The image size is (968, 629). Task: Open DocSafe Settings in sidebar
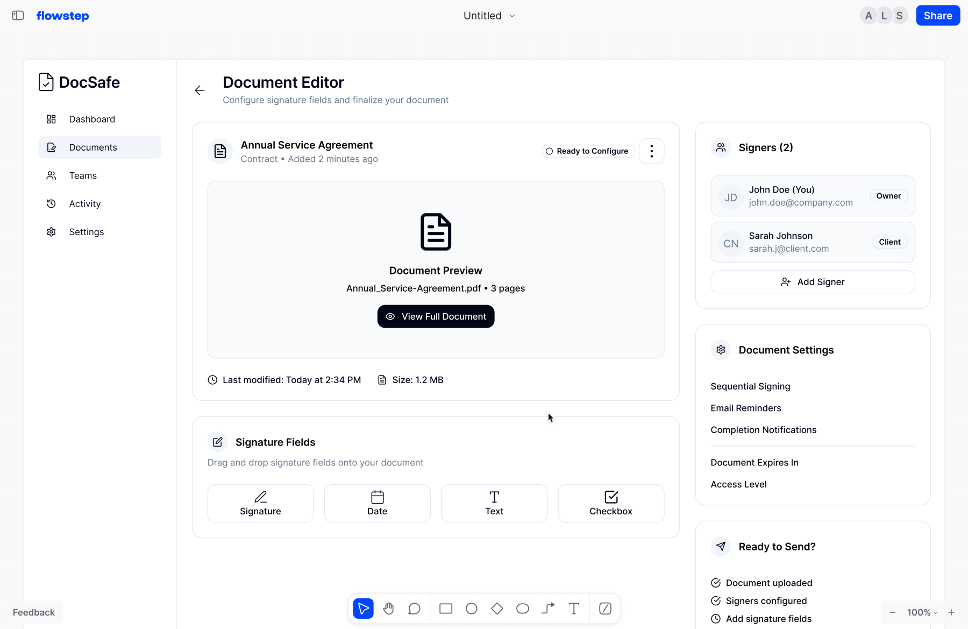(99, 232)
